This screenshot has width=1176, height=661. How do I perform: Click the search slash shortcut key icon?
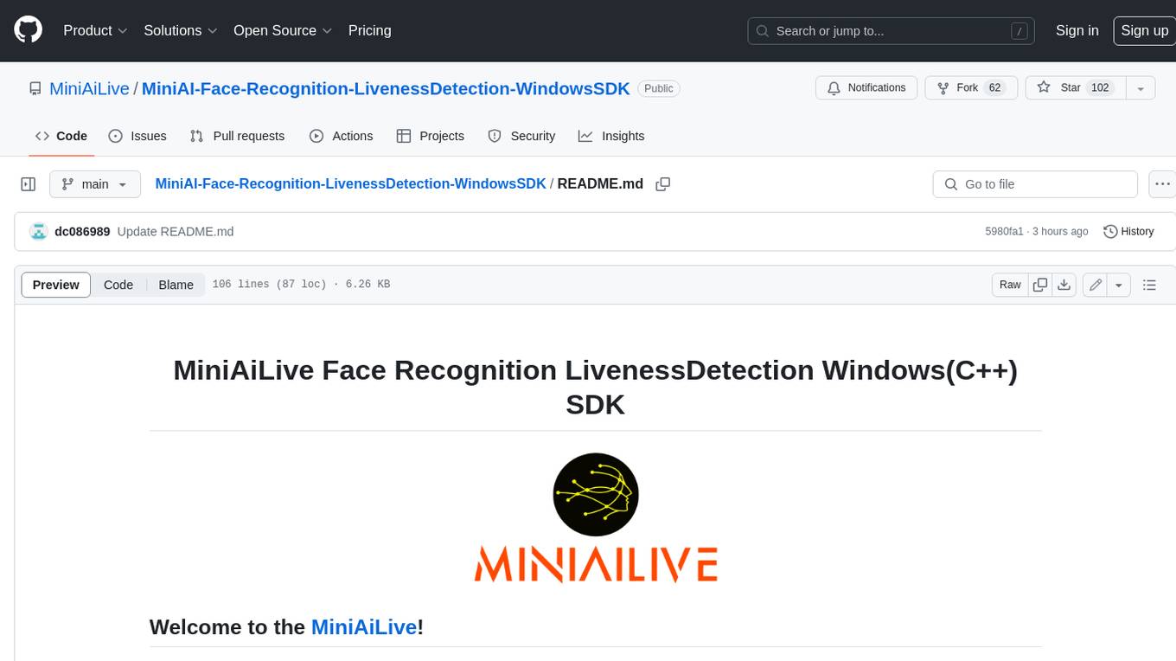pos(1020,31)
